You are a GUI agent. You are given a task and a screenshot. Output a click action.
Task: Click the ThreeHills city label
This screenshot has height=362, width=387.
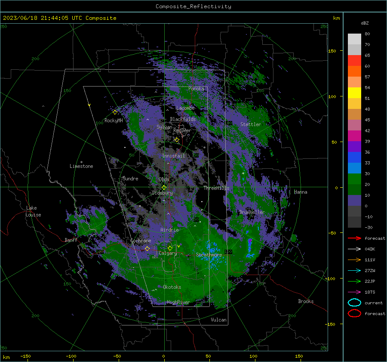216,188
